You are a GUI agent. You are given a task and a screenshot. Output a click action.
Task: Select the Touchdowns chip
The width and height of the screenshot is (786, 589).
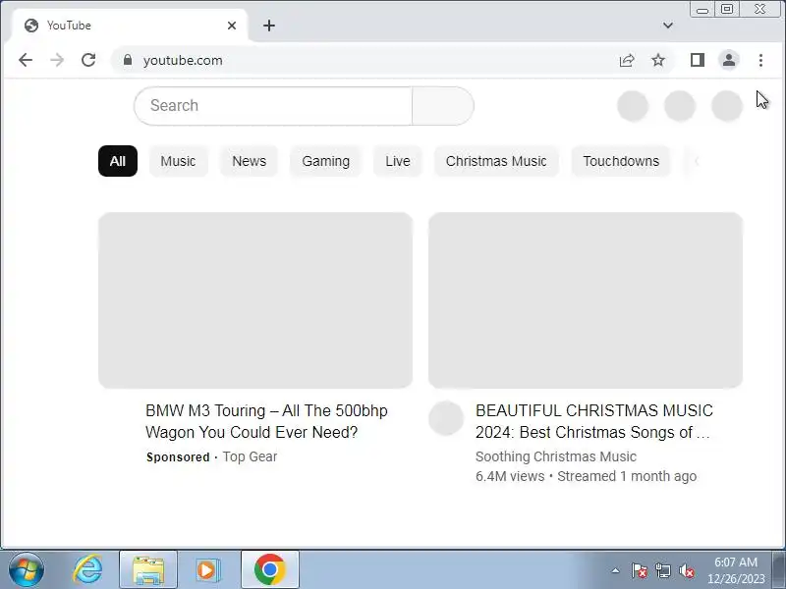tap(621, 161)
